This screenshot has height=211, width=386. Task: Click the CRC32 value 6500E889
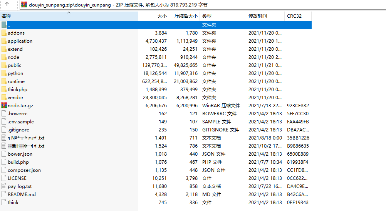pyautogui.click(x=298, y=154)
